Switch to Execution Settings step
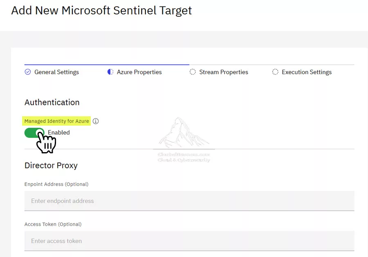 click(x=307, y=72)
